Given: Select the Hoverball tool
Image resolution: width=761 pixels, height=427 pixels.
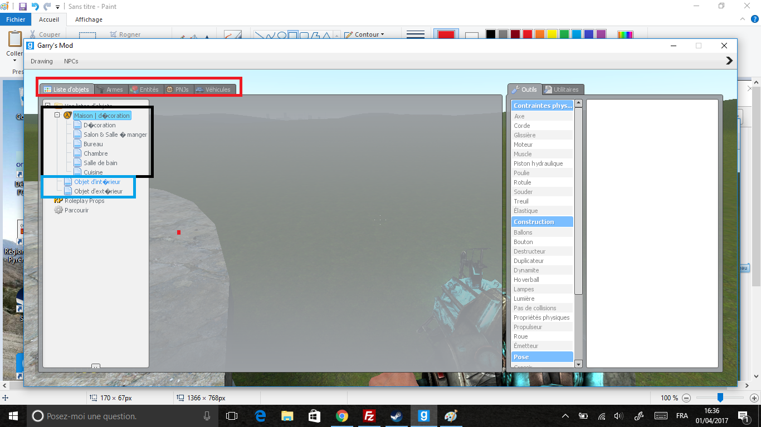Looking at the screenshot, I should (542, 280).
